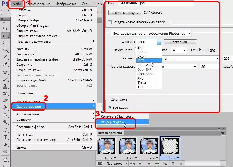Select the Pen tool

5,130
